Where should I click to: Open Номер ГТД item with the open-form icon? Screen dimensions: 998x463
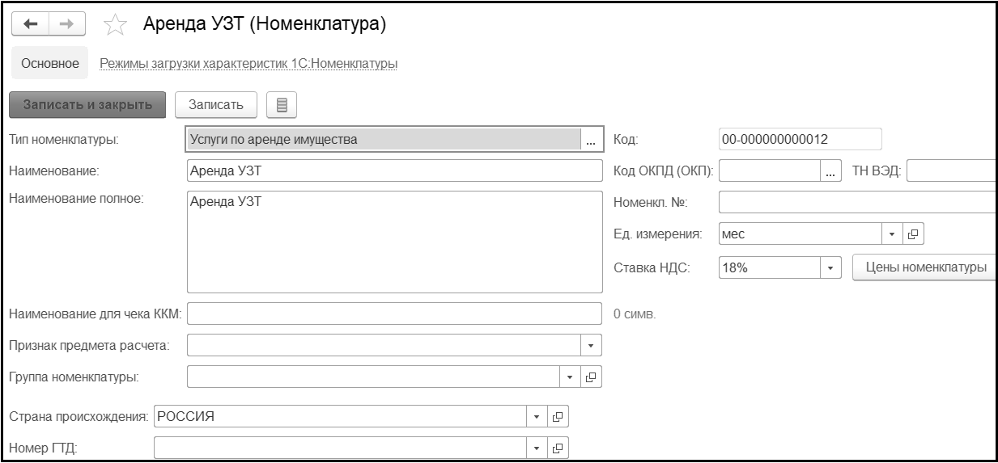point(558,448)
